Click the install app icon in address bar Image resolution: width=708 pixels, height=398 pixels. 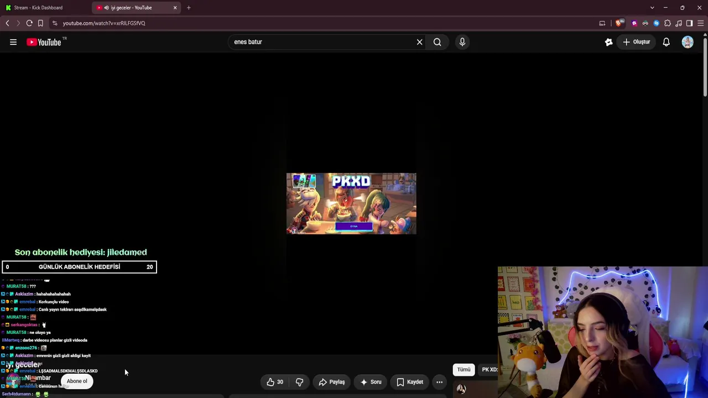click(x=602, y=23)
